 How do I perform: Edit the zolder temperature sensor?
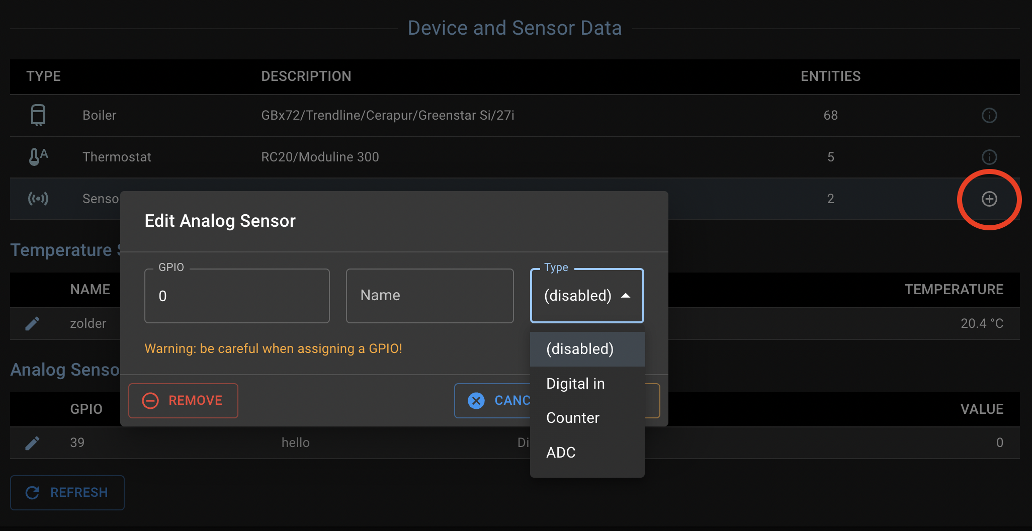click(33, 323)
